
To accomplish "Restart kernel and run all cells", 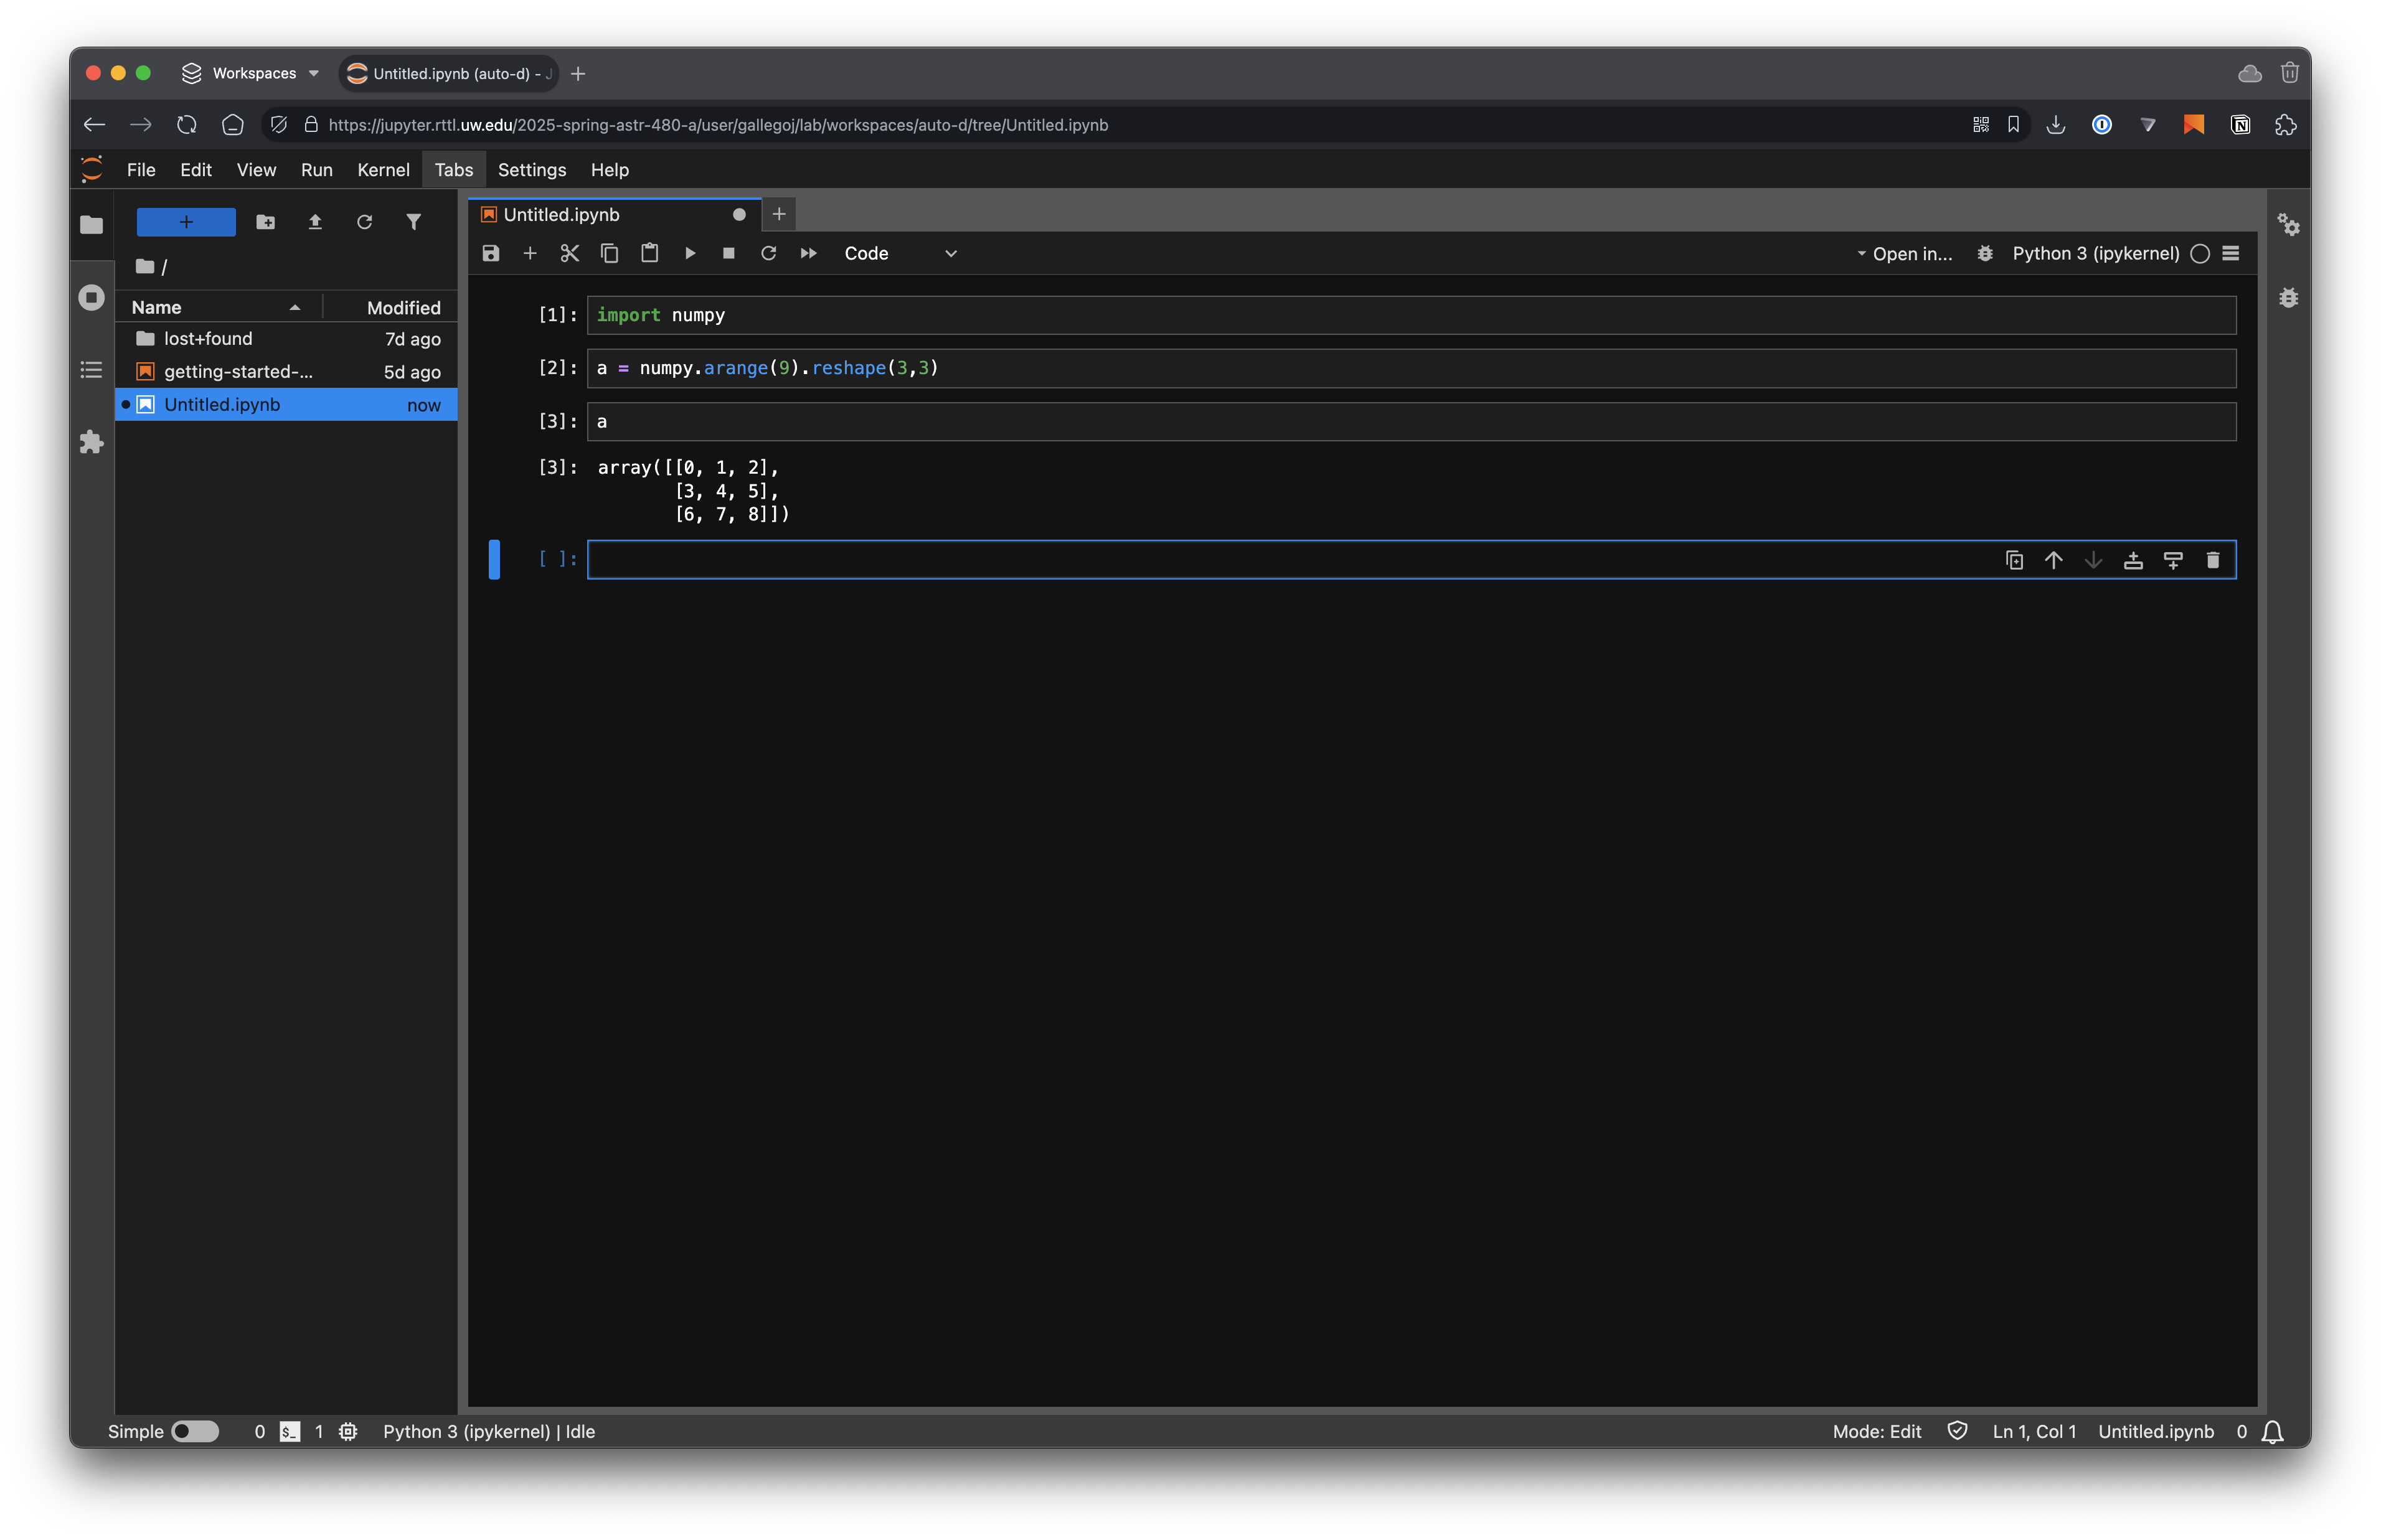I will coord(808,253).
